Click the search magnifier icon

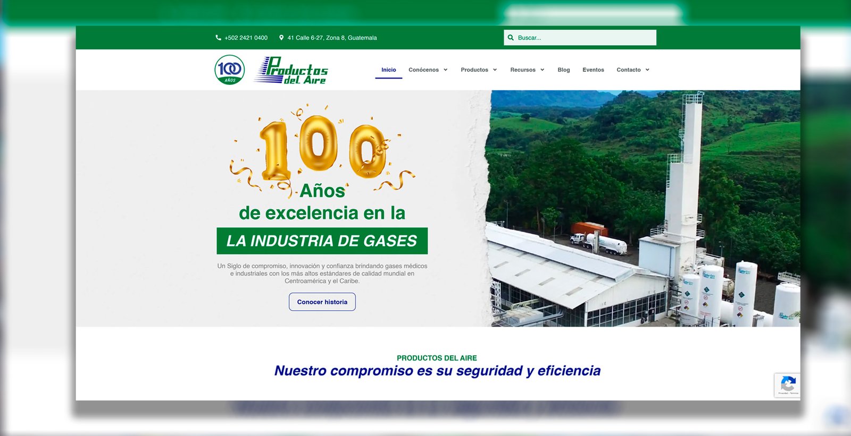(511, 38)
